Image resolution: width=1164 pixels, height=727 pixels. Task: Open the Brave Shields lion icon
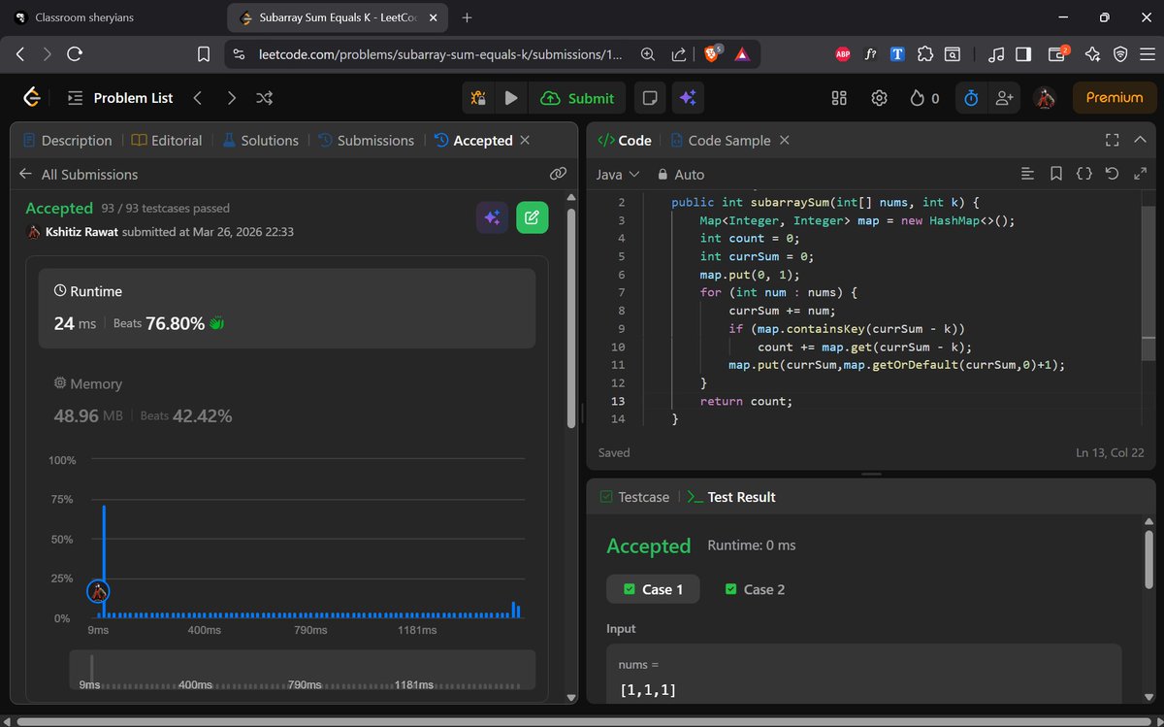pyautogui.click(x=714, y=54)
